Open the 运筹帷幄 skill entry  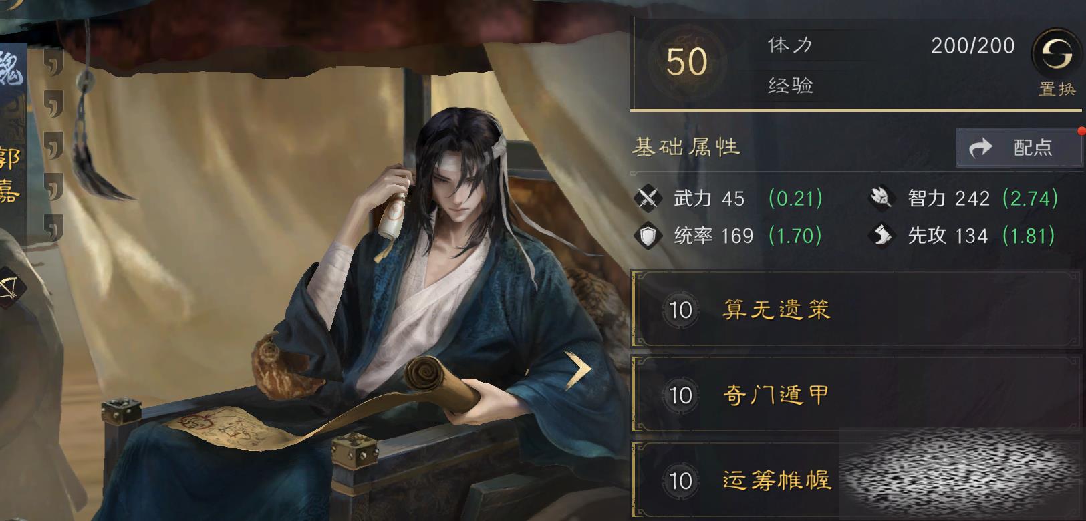point(856,480)
